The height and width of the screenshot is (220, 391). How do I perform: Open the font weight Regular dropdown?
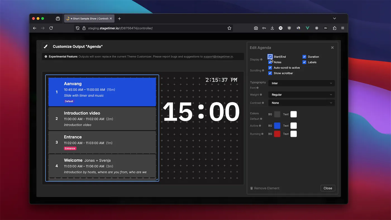(x=301, y=94)
